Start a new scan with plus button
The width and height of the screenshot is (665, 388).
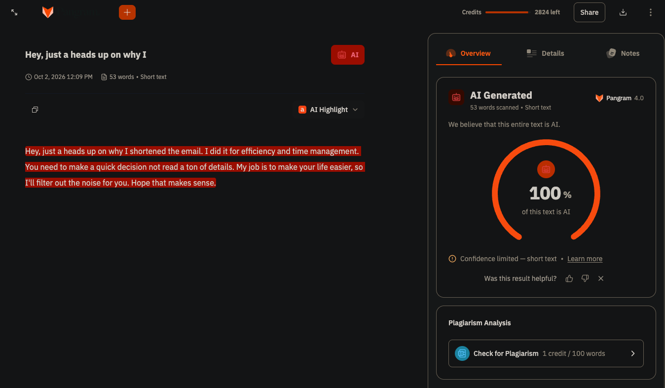point(127,12)
